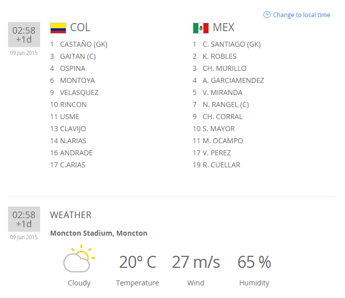
Task: Click the Change to local time link
Action: [301, 15]
